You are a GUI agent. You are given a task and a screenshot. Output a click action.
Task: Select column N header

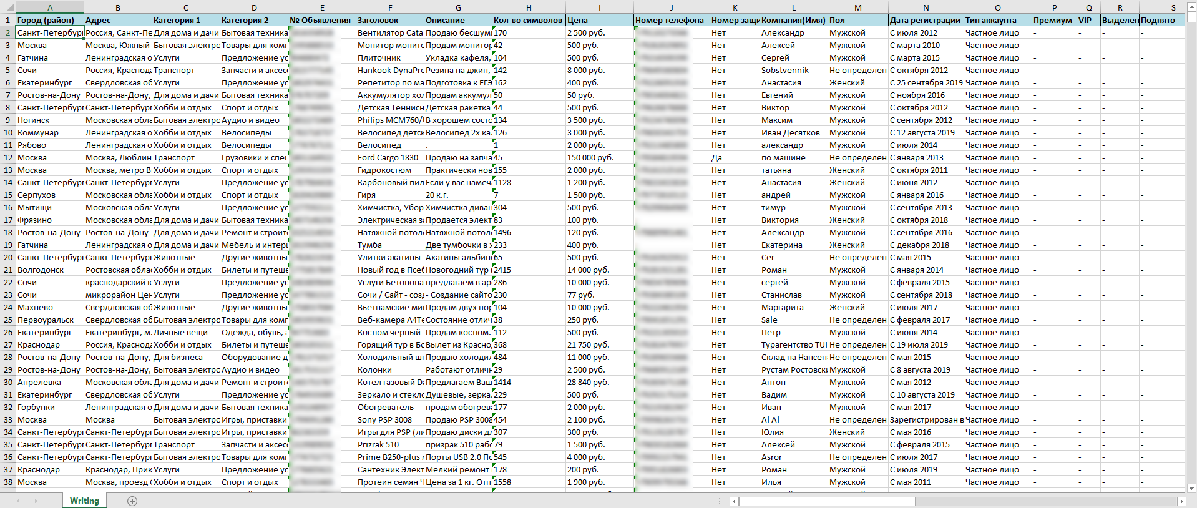click(926, 7)
